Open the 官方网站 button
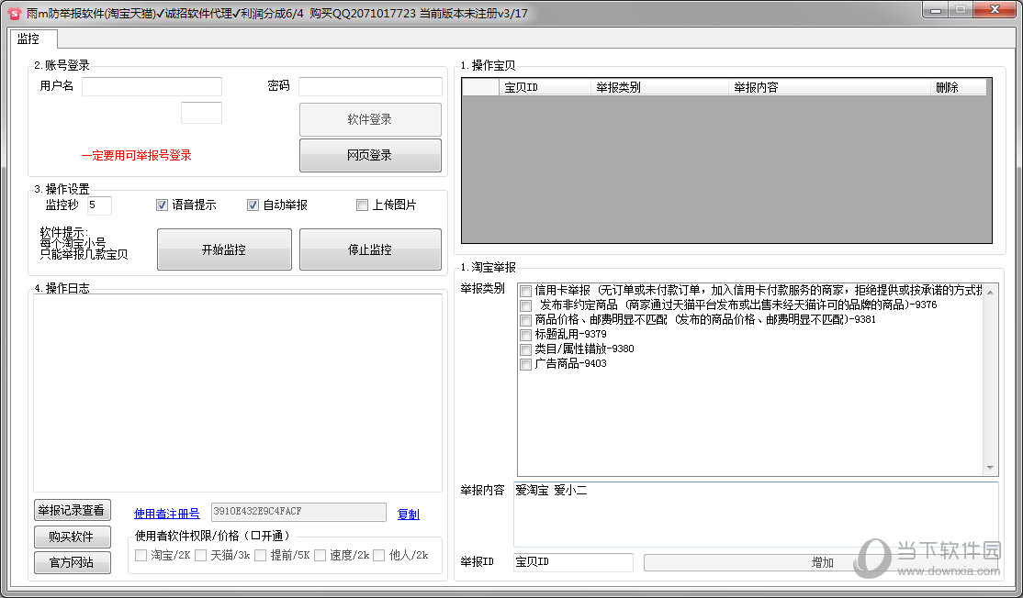Image resolution: width=1023 pixels, height=598 pixels. 72,562
